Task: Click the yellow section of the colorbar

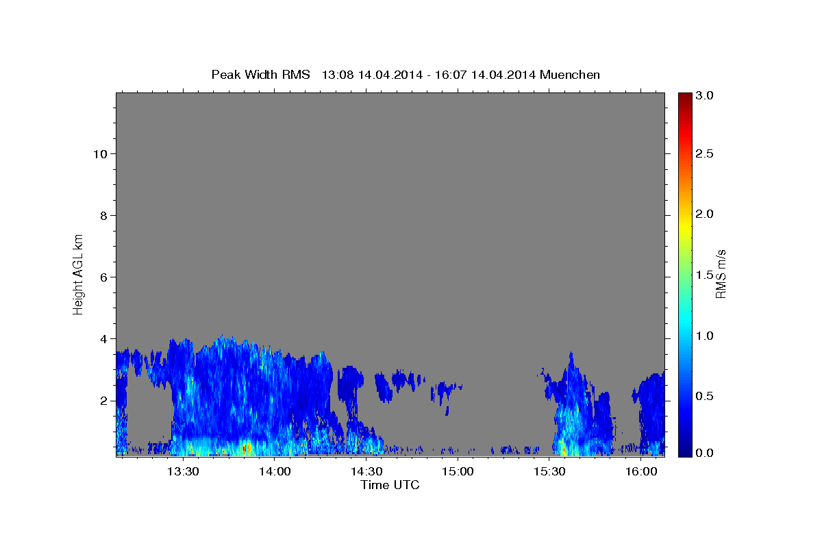Action: (x=684, y=226)
